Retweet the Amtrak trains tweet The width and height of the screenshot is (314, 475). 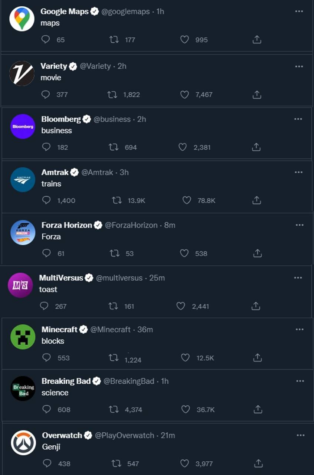click(117, 200)
